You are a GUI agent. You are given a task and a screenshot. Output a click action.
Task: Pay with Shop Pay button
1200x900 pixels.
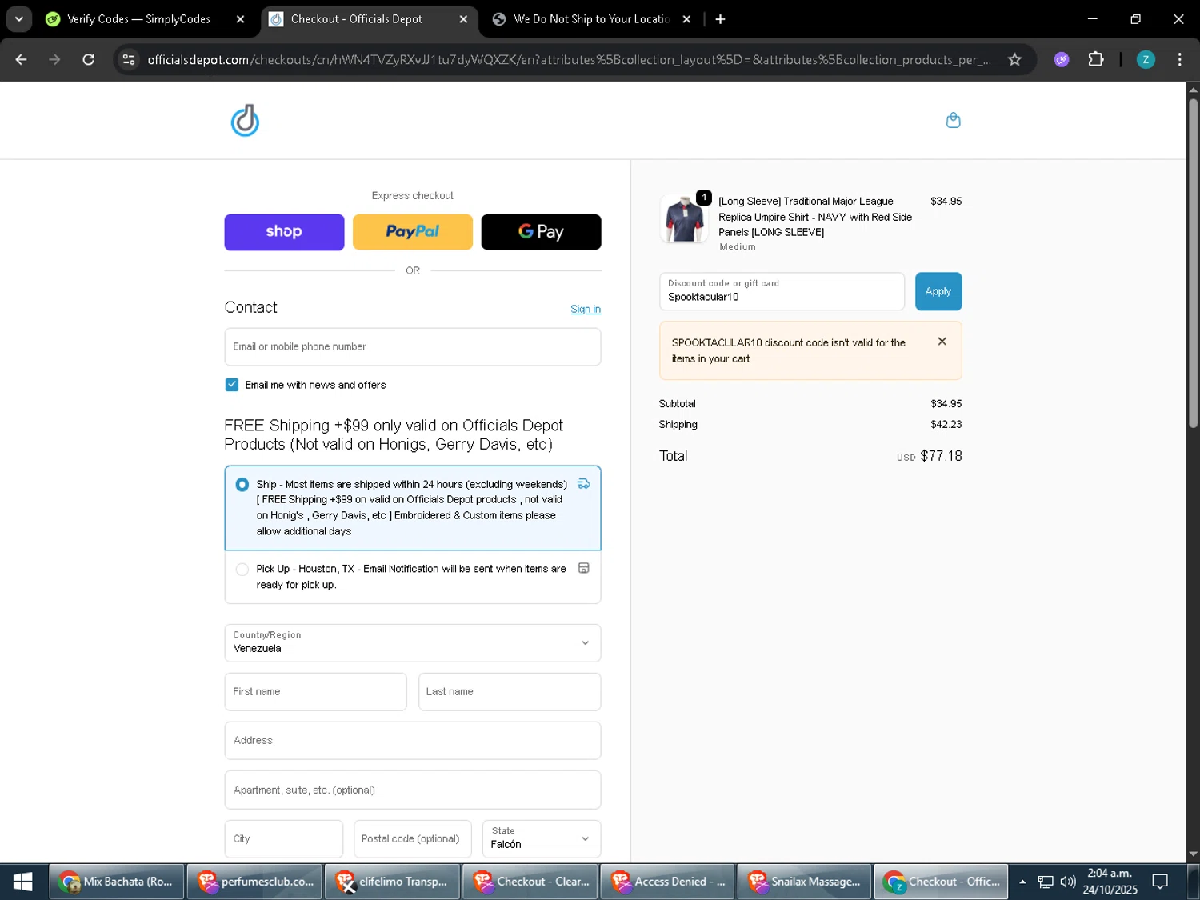284,232
